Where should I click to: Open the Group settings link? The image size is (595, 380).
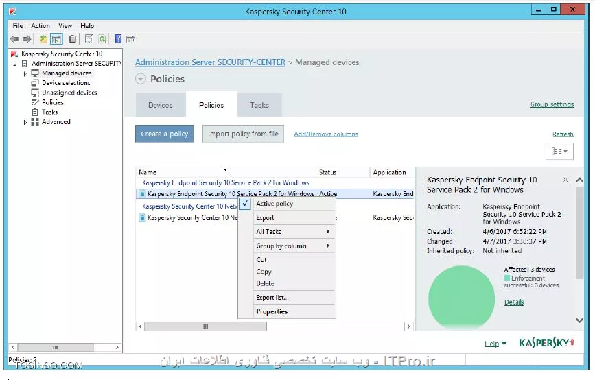click(x=552, y=104)
